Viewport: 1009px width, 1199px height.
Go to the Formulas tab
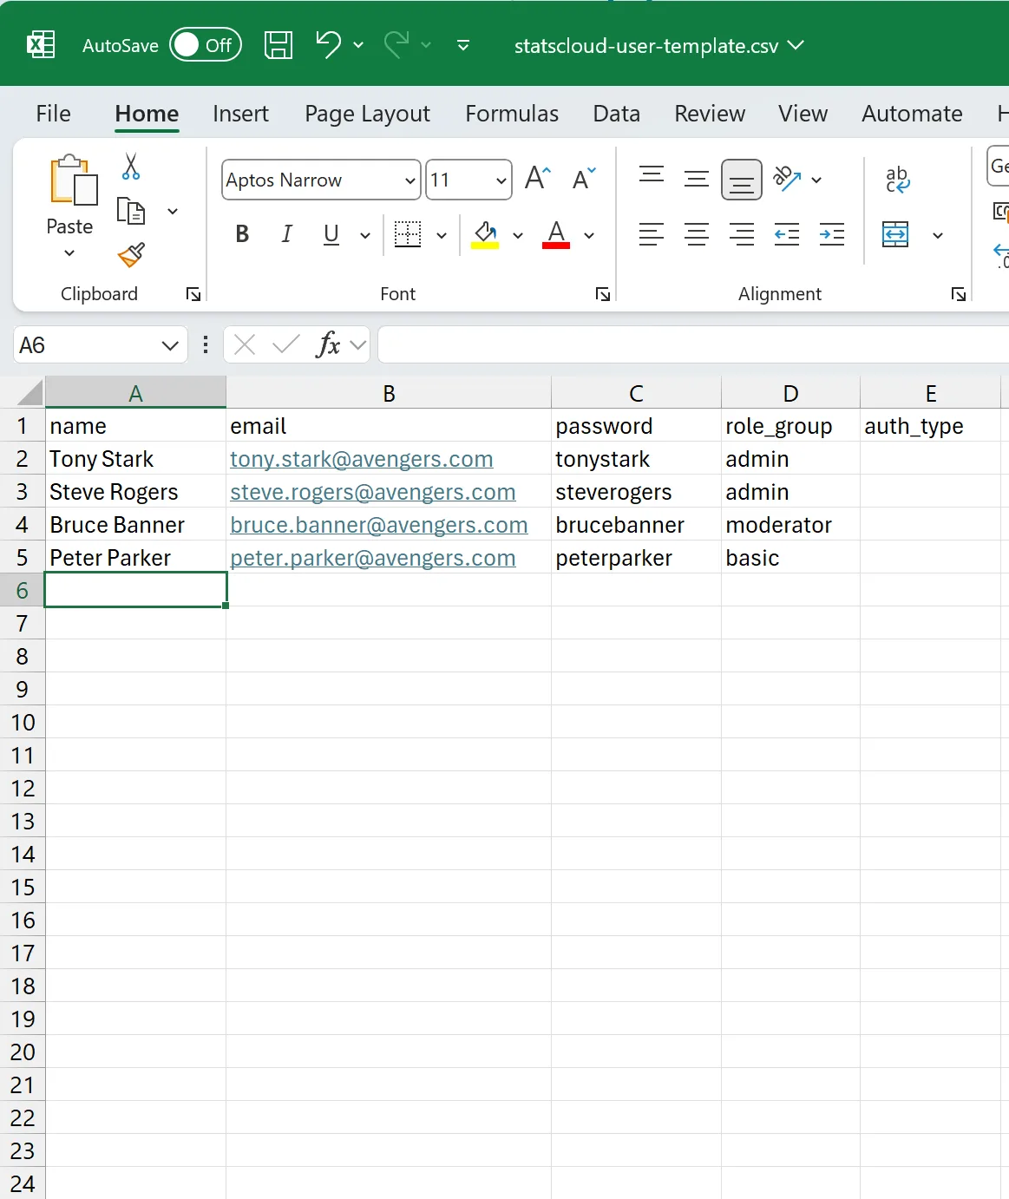[512, 114]
